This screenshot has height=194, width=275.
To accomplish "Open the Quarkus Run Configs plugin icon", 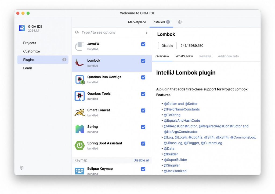I will (79, 79).
